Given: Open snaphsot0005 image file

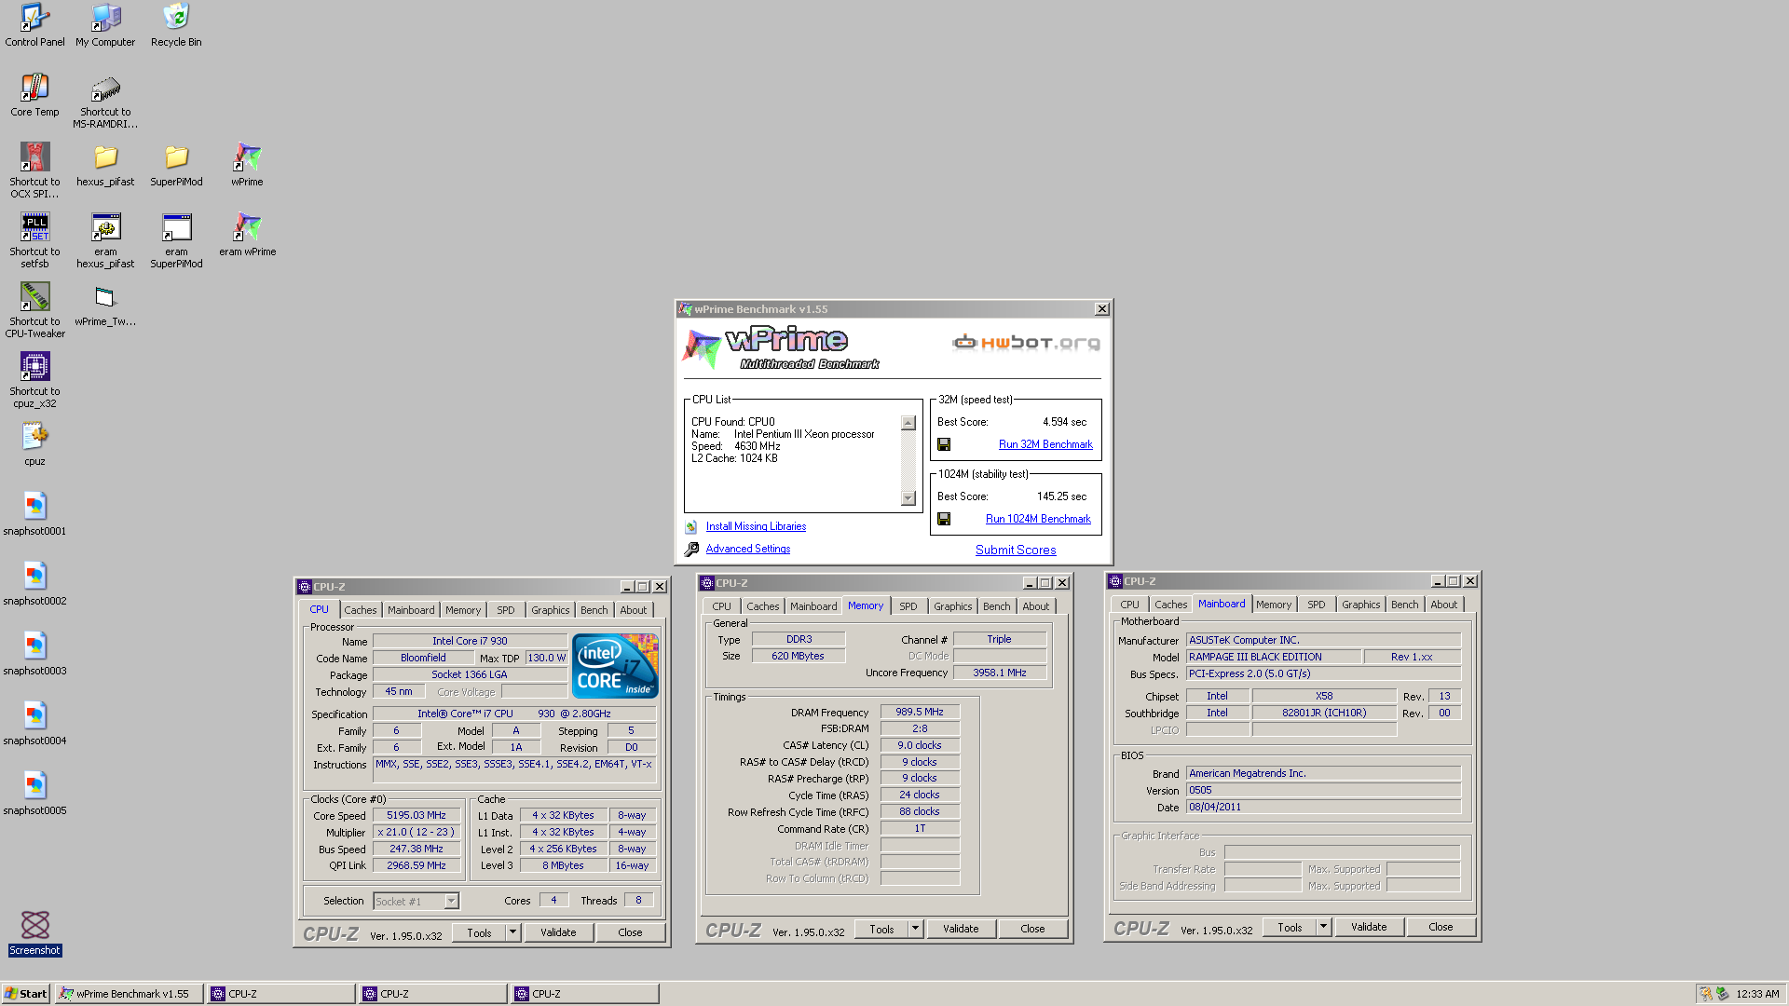Looking at the screenshot, I should tap(34, 793).
